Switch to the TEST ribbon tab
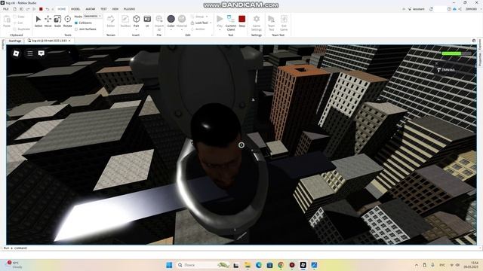 [x=103, y=9]
